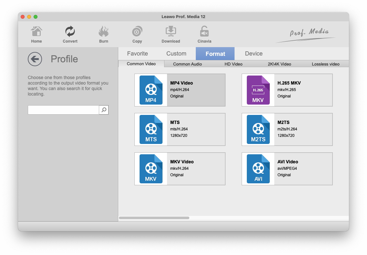Click the profile search text field
This screenshot has width=367, height=255.
[x=63, y=110]
